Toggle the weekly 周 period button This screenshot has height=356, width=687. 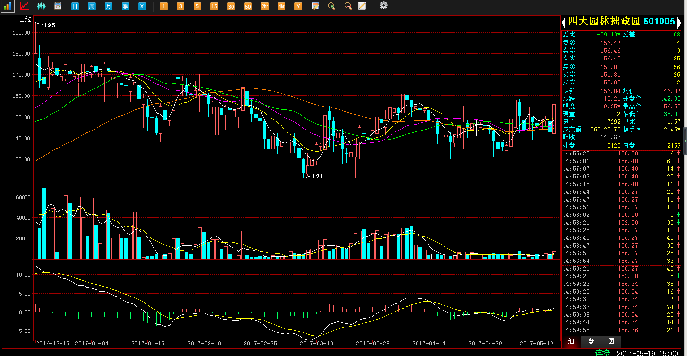coord(91,6)
